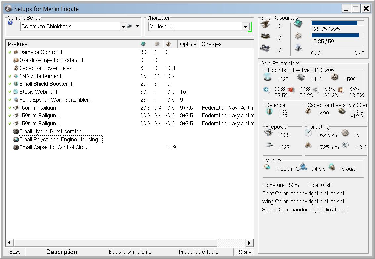Image resolution: width=375 pixels, height=259 pixels.
Task: Click the drone bay icon in Ship Resources
Action: pyautogui.click(x=265, y=48)
